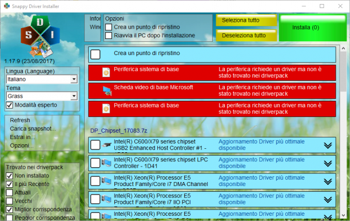Uncheck Non installato filter
The width and height of the screenshot is (350, 221).
[x=9, y=176]
